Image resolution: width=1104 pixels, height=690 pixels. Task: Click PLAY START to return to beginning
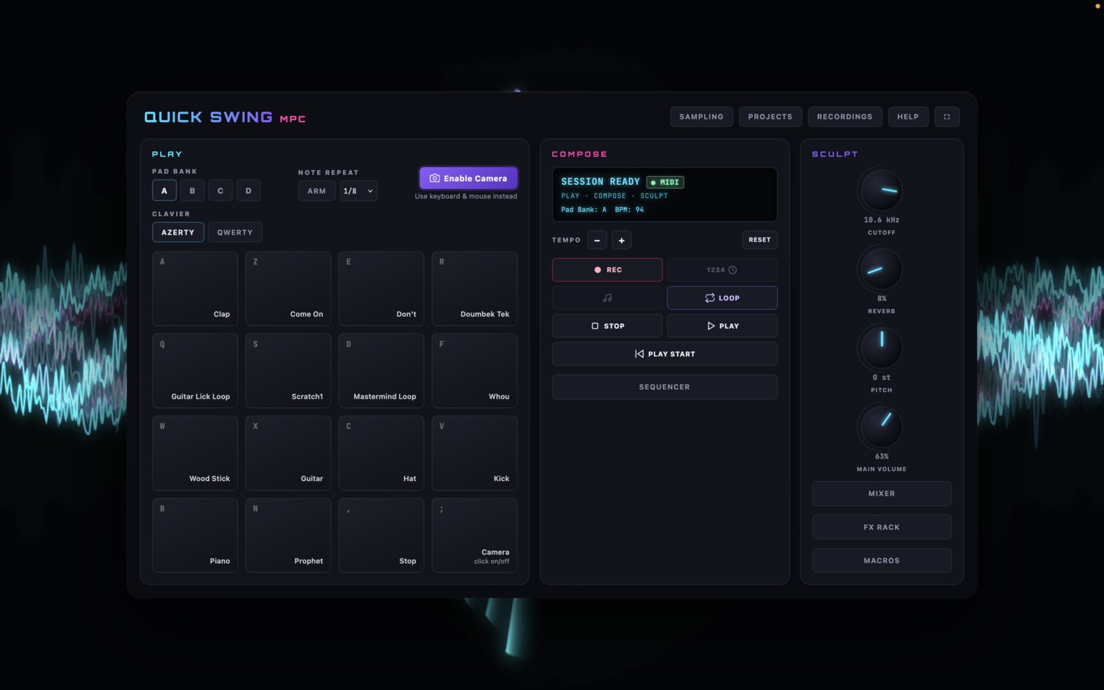coord(664,354)
